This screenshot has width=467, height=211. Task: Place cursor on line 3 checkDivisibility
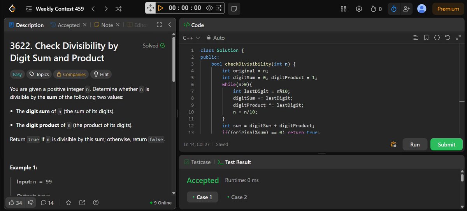coord(247,64)
